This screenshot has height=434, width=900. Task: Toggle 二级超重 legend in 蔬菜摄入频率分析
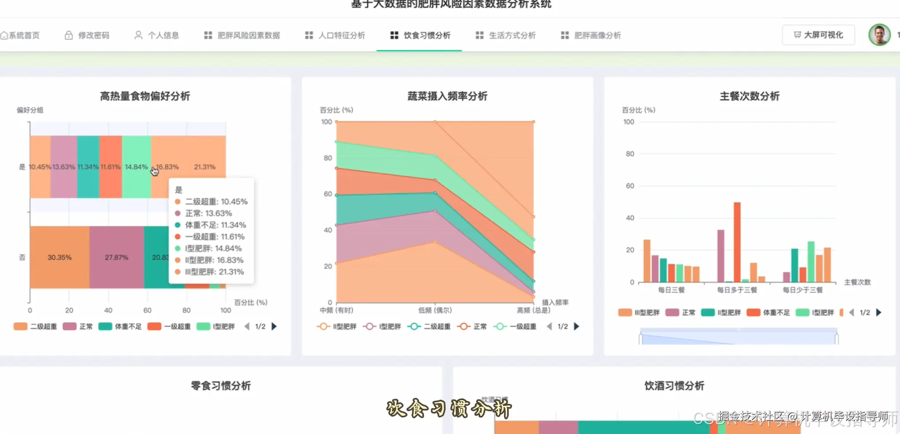point(429,326)
